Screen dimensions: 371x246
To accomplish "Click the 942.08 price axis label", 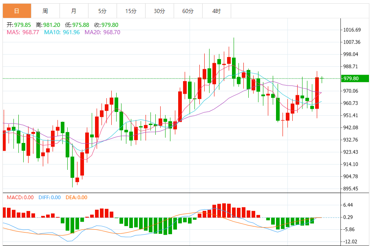I will pos(351,127).
